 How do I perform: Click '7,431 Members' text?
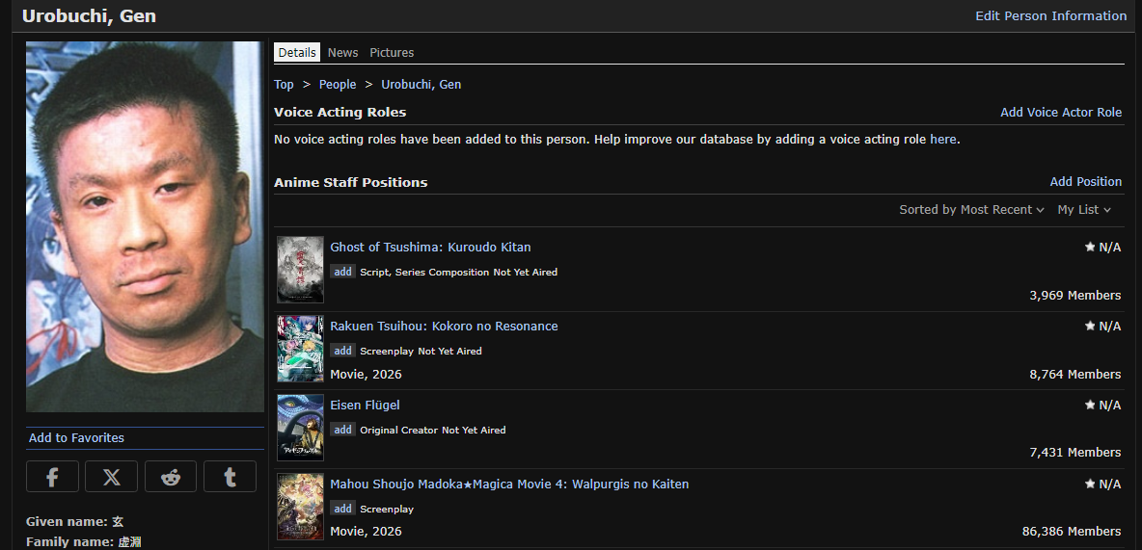[1075, 453]
